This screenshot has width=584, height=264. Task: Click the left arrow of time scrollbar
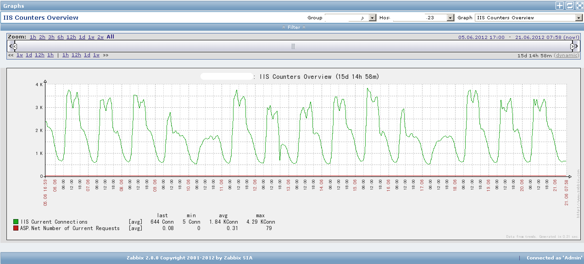click(x=11, y=46)
